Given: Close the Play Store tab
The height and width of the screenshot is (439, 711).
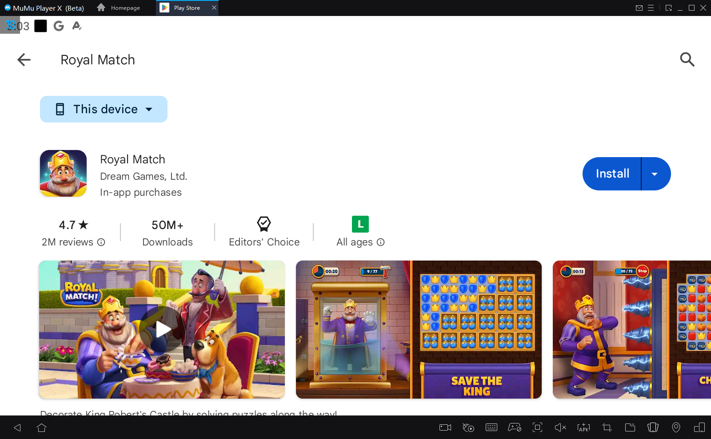Looking at the screenshot, I should click(x=214, y=8).
